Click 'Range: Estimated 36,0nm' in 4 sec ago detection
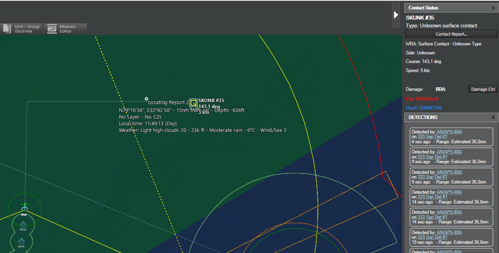499x253 pixels. (461, 142)
